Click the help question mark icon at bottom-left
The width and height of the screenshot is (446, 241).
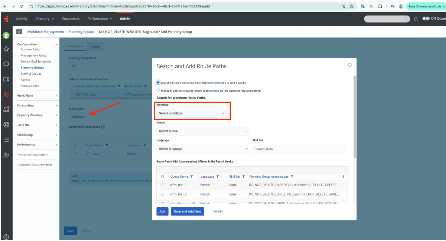pyautogui.click(x=6, y=237)
